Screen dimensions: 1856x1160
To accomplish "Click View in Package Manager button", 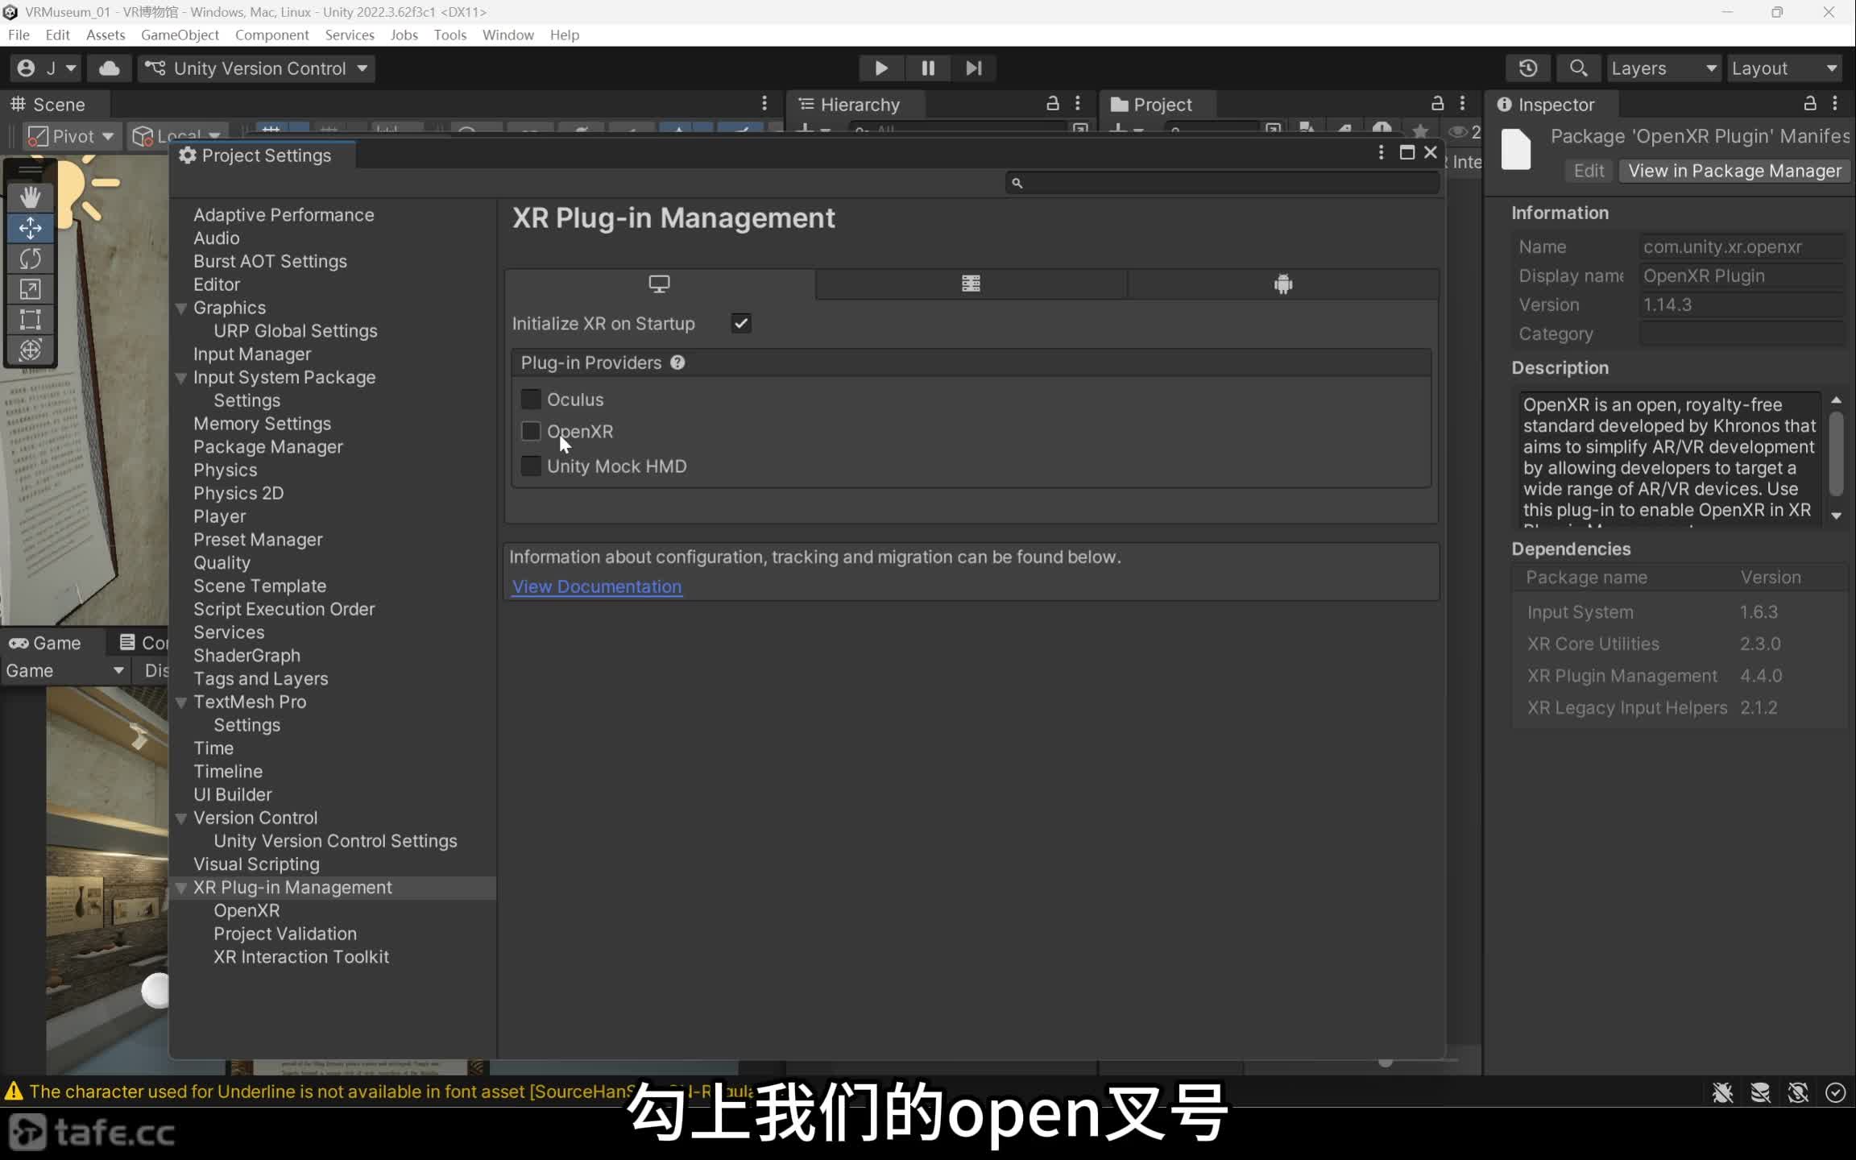I will 1734,171.
